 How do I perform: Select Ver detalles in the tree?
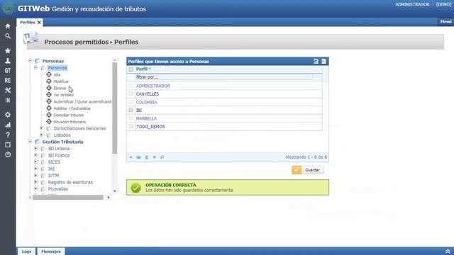click(x=63, y=95)
